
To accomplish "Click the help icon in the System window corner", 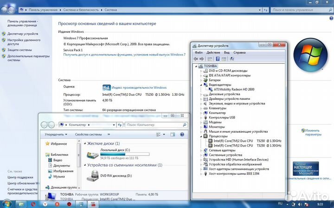I will pos(331,18).
